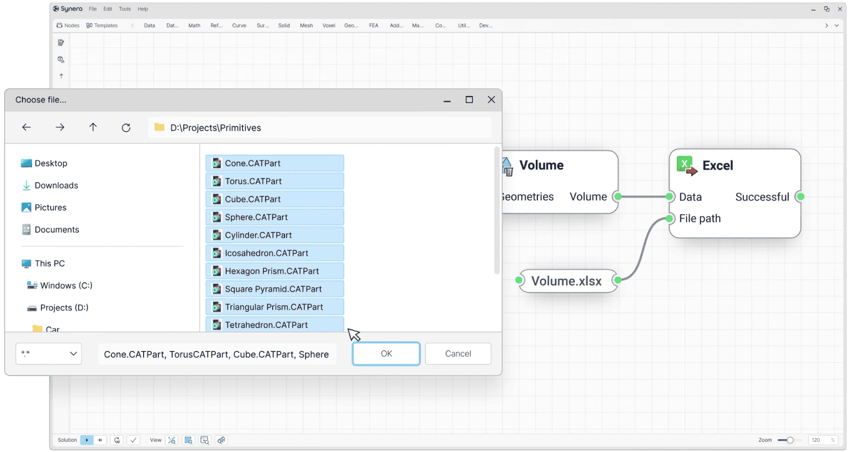Open Documents in the dialog sidebar

(50, 230)
